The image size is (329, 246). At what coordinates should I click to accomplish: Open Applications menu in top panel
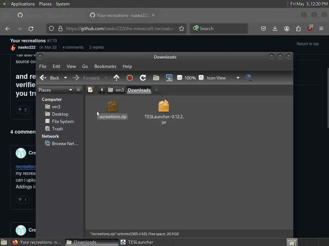(23, 4)
